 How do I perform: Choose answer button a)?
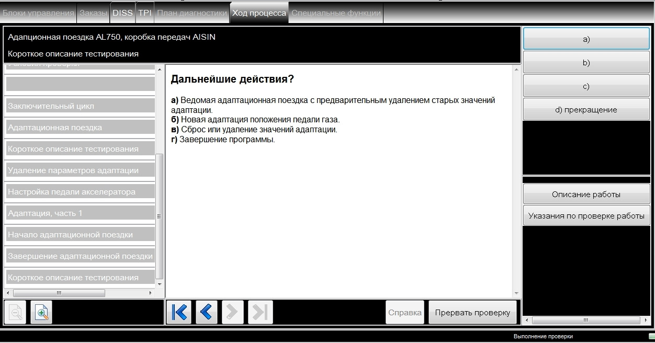point(586,39)
